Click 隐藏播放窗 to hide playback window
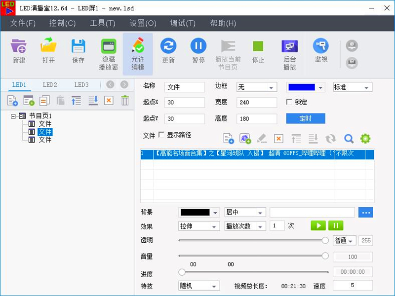395x296 pixels. click(x=108, y=51)
